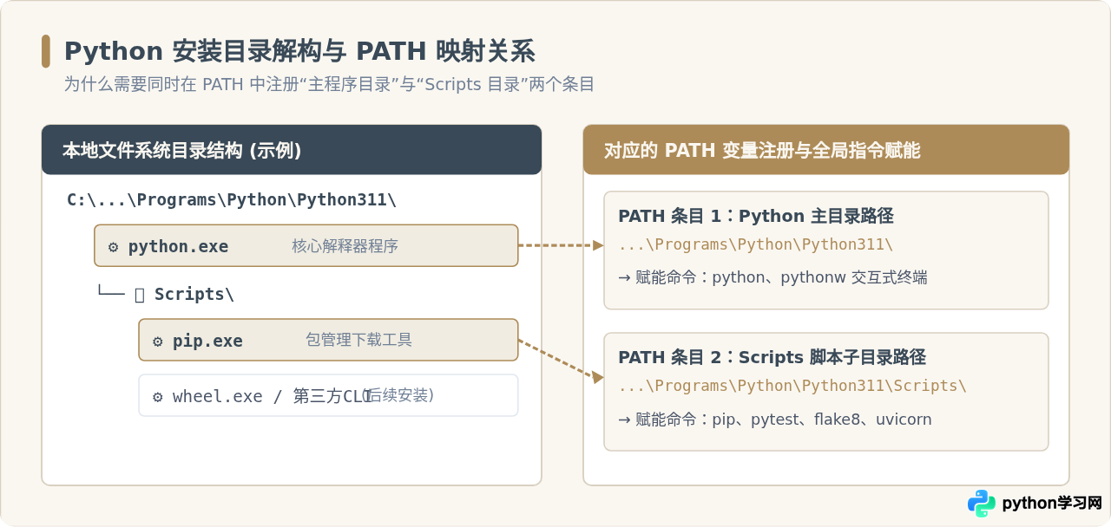Click the python学习网 site name
1111x527 pixels.
[x=1052, y=504]
